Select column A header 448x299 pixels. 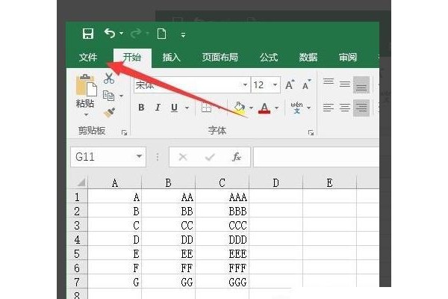pyautogui.click(x=114, y=182)
